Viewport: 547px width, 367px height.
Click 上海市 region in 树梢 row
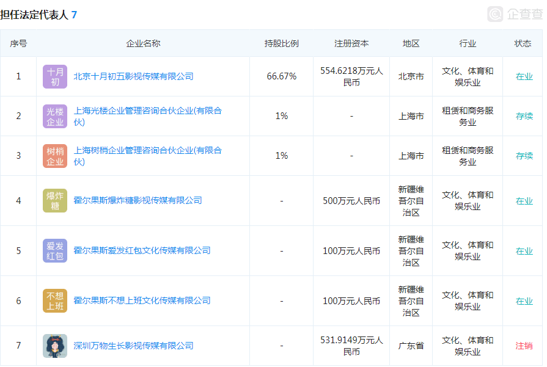(411, 156)
